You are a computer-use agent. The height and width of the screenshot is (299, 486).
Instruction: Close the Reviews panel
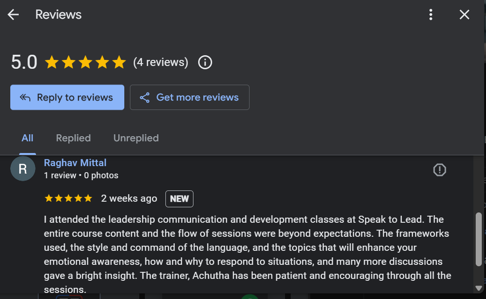click(464, 15)
